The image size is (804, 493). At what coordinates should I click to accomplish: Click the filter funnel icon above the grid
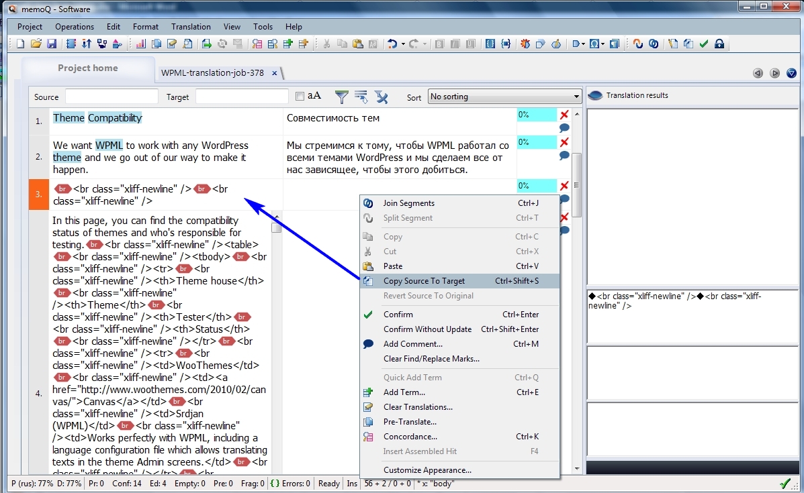click(342, 97)
